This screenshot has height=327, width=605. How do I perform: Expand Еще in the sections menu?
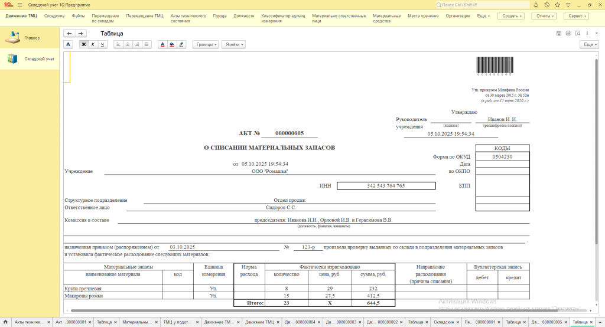click(x=483, y=16)
